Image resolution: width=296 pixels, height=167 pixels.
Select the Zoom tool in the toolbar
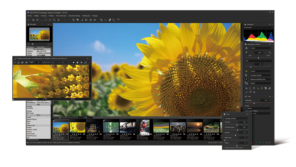click(x=54, y=20)
